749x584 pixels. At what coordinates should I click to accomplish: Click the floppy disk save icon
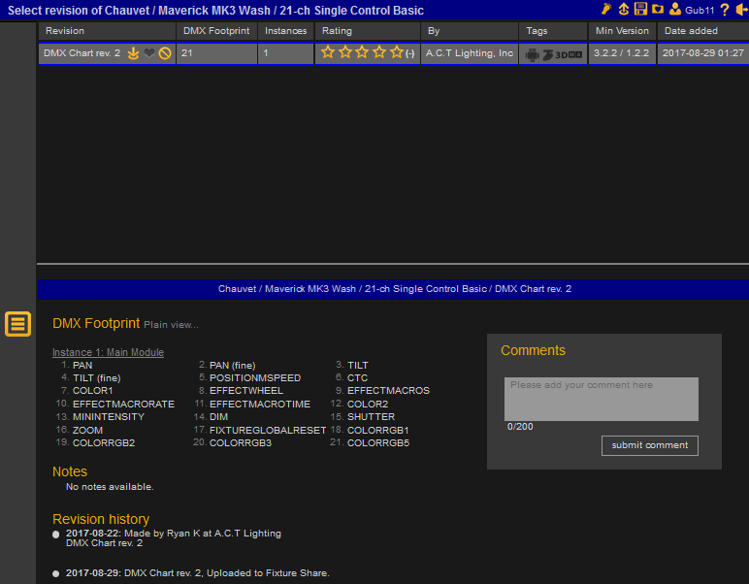pos(640,9)
